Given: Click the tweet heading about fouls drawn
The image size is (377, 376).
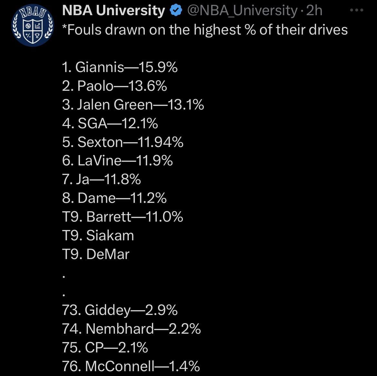Looking at the screenshot, I should [205, 30].
